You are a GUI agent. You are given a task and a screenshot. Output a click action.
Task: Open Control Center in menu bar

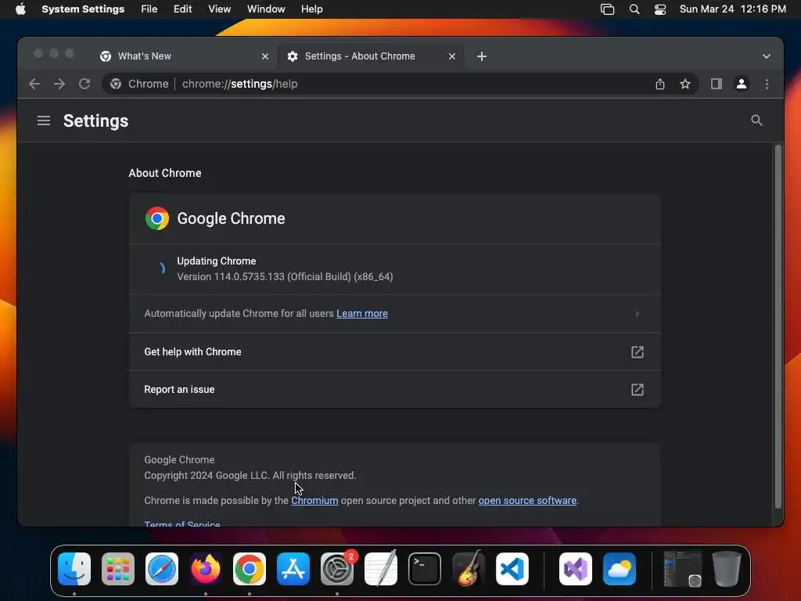click(x=660, y=9)
